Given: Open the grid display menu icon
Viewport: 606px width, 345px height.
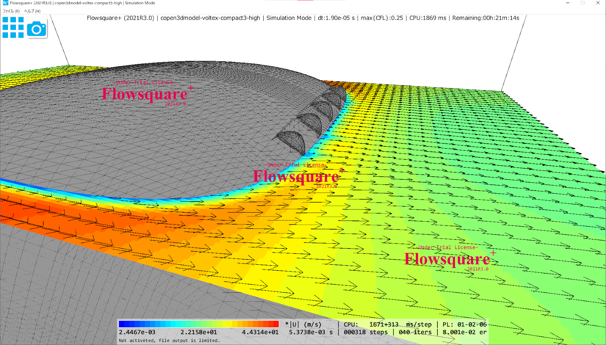Looking at the screenshot, I should 13,27.
